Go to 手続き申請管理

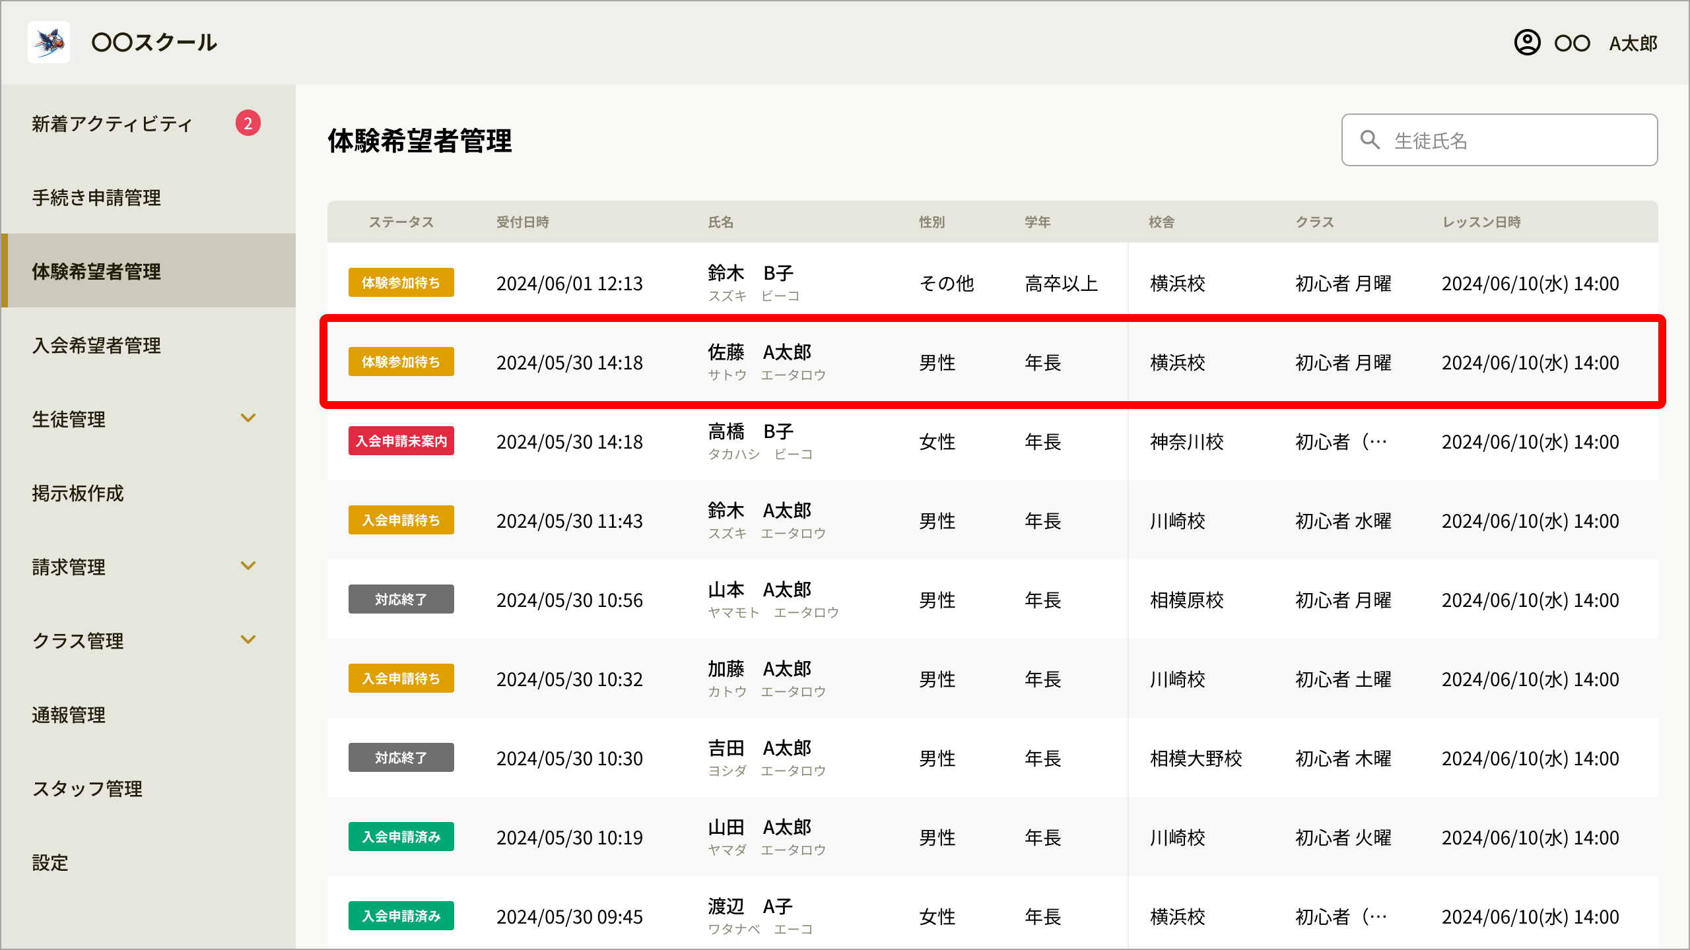pos(149,197)
